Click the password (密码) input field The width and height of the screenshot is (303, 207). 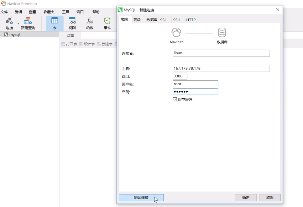point(196,92)
